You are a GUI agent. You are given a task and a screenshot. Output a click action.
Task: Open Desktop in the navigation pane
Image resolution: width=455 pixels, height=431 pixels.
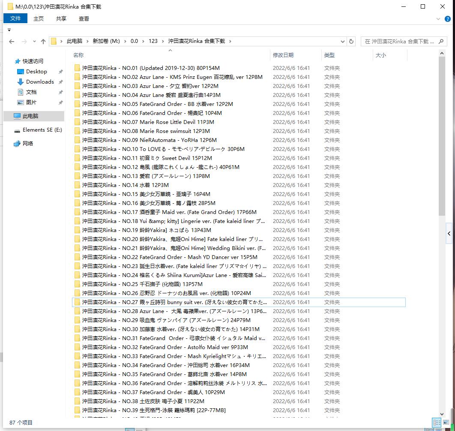click(36, 72)
